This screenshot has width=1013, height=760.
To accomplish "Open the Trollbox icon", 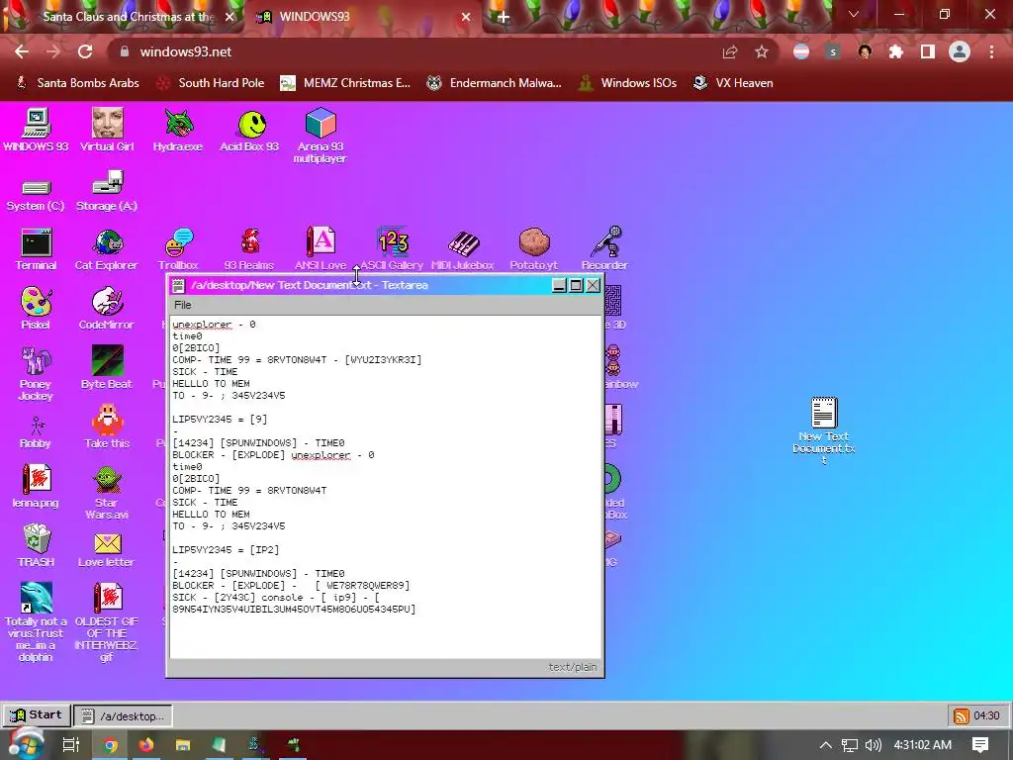I will click(x=178, y=248).
